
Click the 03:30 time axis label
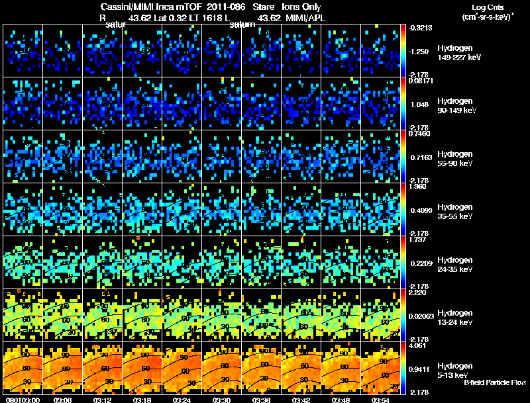coord(221,400)
